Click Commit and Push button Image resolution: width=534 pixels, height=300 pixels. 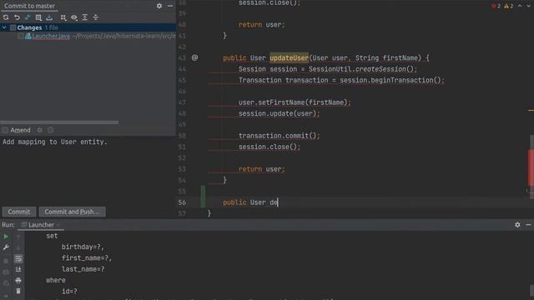point(73,212)
